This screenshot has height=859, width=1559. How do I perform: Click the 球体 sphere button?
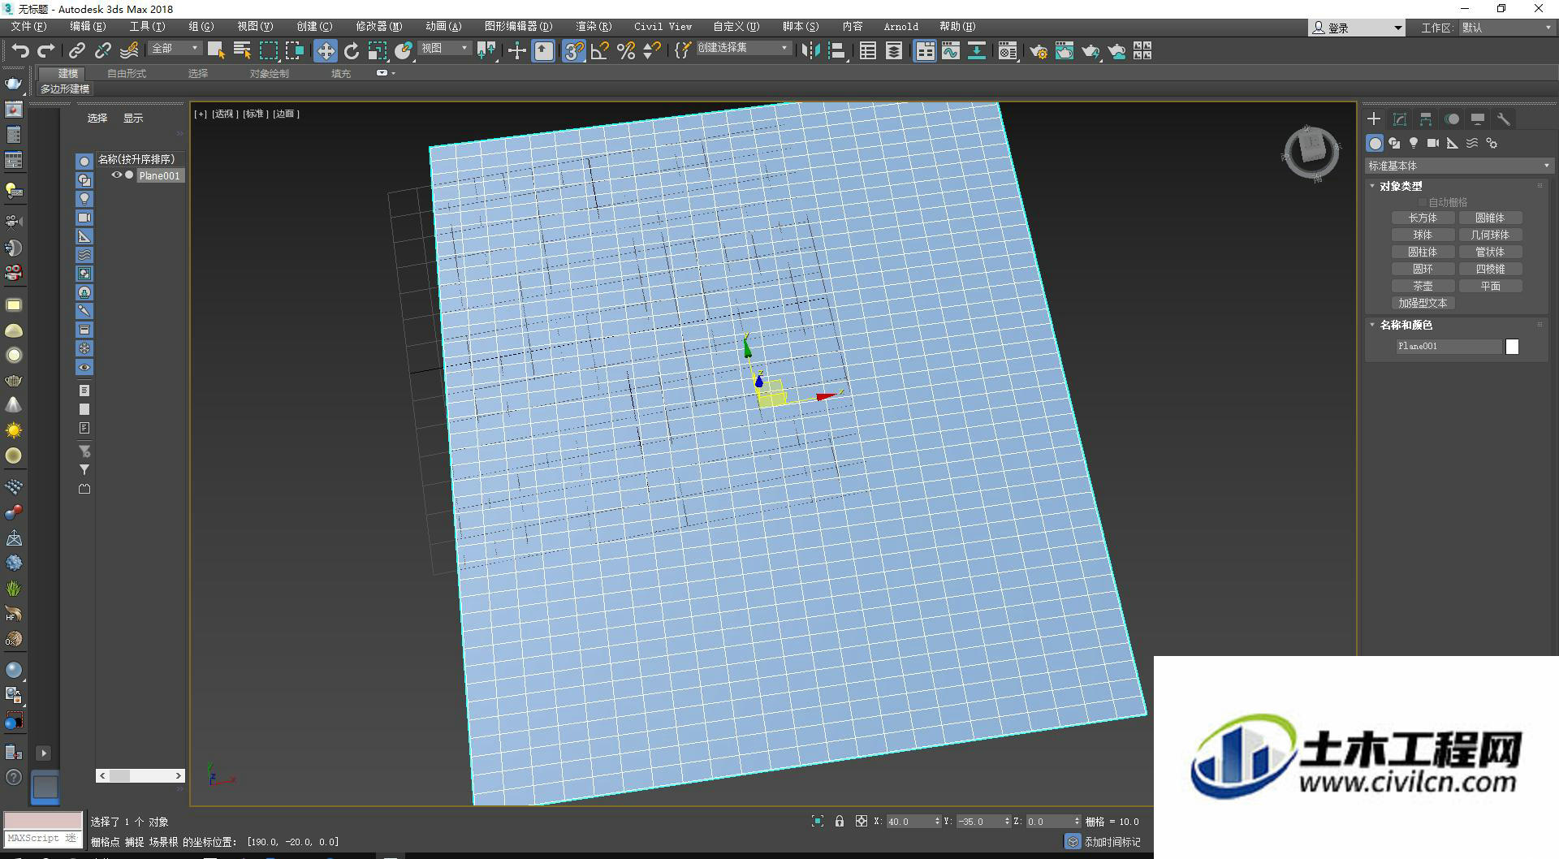point(1423,235)
